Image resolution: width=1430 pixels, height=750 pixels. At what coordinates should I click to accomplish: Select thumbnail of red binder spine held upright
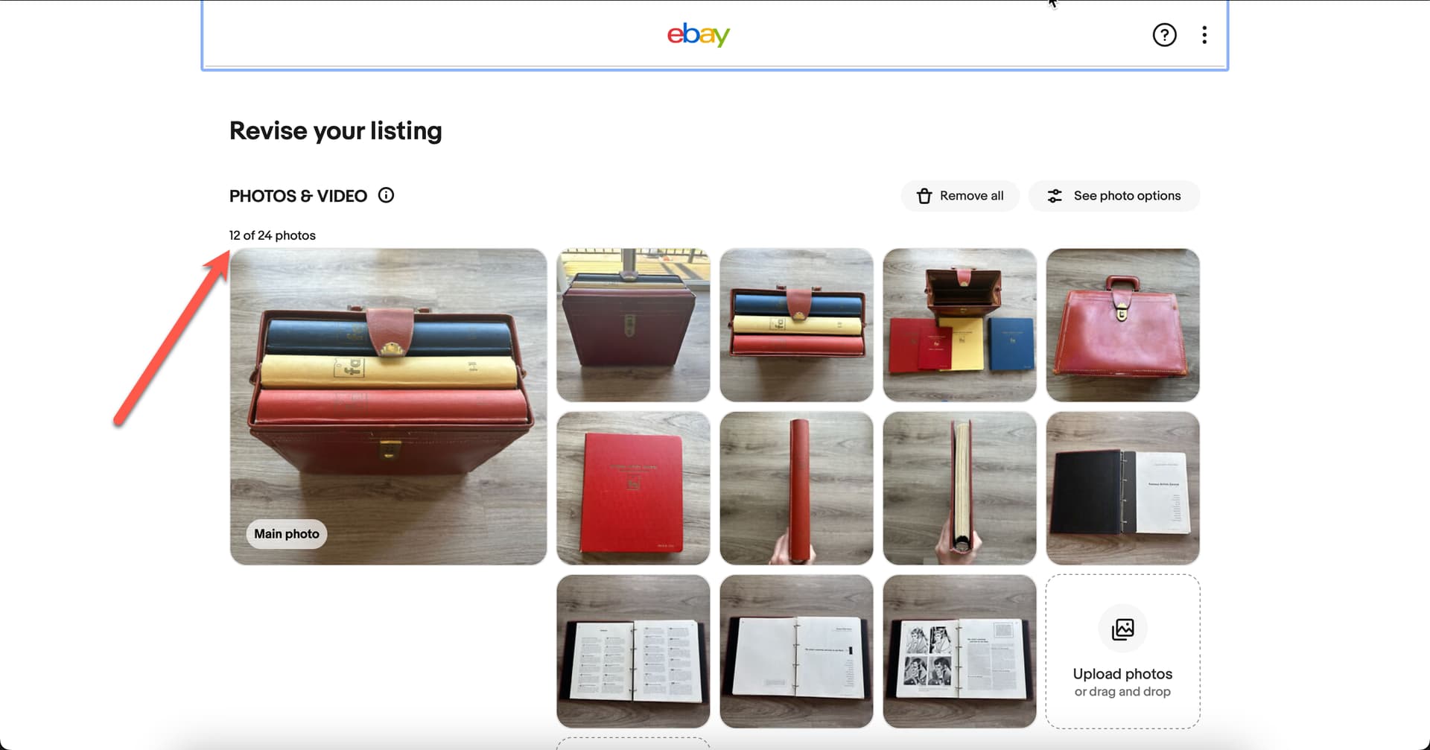tap(796, 488)
